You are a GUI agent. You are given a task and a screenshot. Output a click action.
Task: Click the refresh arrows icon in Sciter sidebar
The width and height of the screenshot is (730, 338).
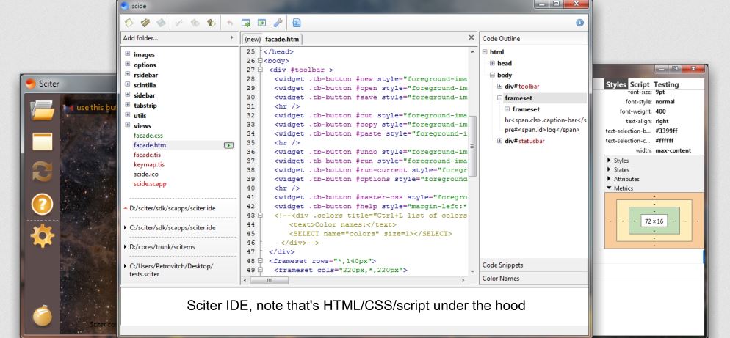click(43, 172)
